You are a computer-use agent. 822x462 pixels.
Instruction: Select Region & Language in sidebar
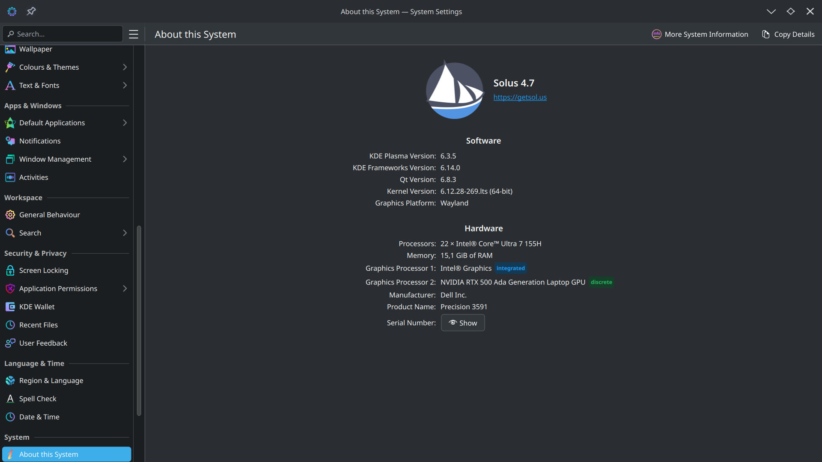click(x=51, y=381)
